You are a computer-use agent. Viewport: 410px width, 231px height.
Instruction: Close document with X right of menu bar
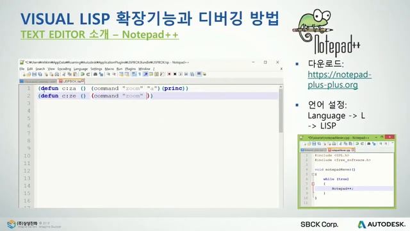[x=281, y=69]
